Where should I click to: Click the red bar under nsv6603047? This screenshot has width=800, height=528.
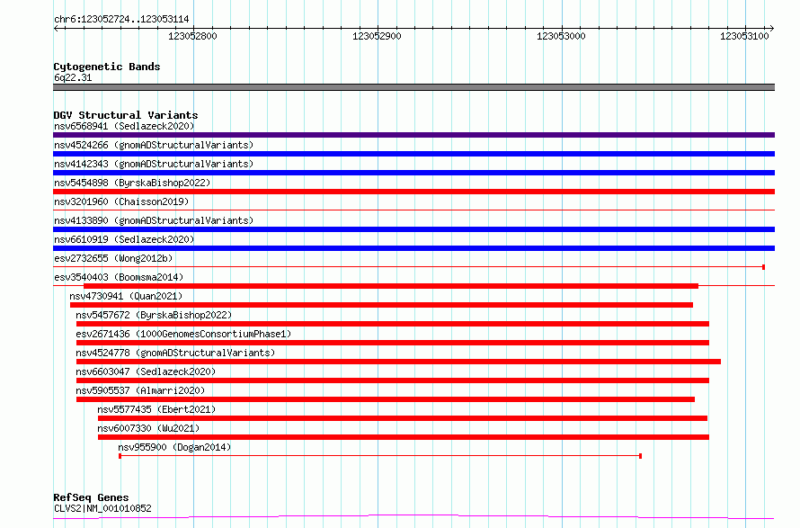click(x=392, y=380)
